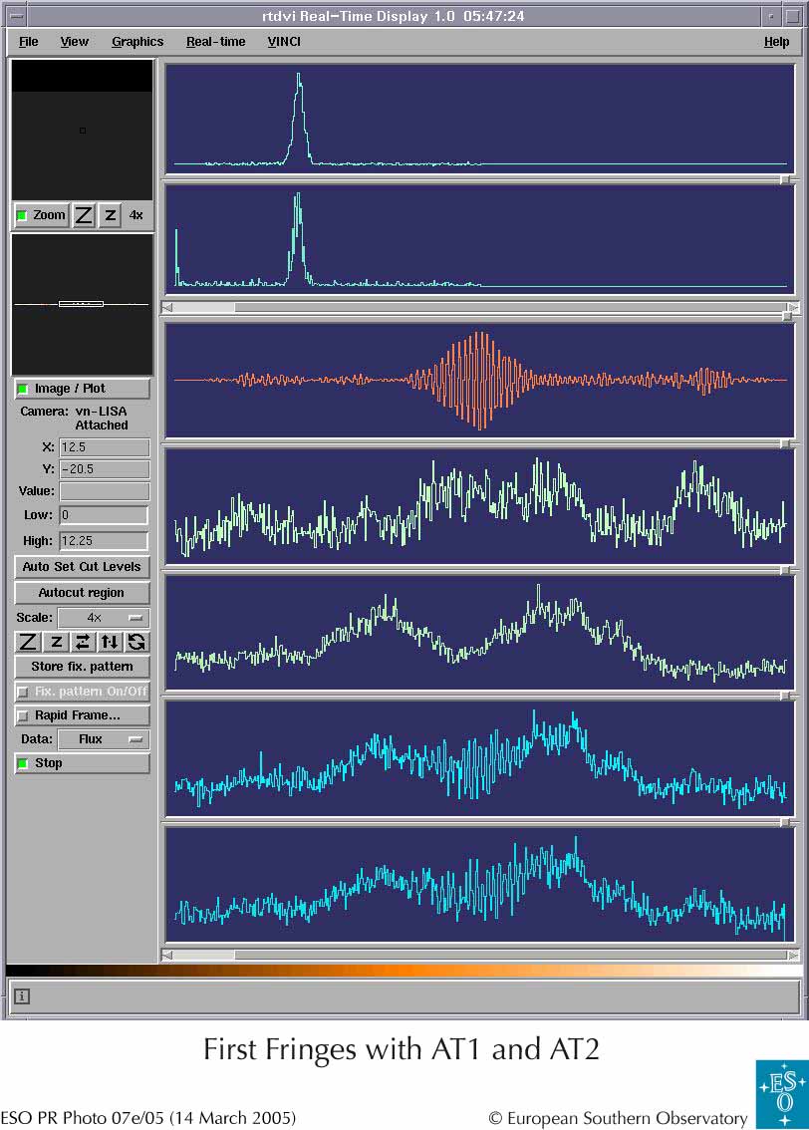Click into the Y coordinate field
Image resolution: width=809 pixels, height=1130 pixels.
[105, 469]
